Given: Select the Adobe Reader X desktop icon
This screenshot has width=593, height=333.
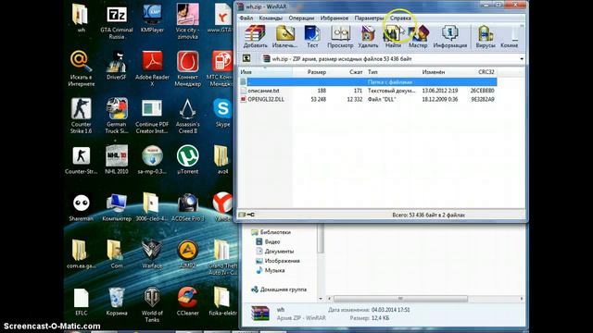Looking at the screenshot, I should (152, 69).
